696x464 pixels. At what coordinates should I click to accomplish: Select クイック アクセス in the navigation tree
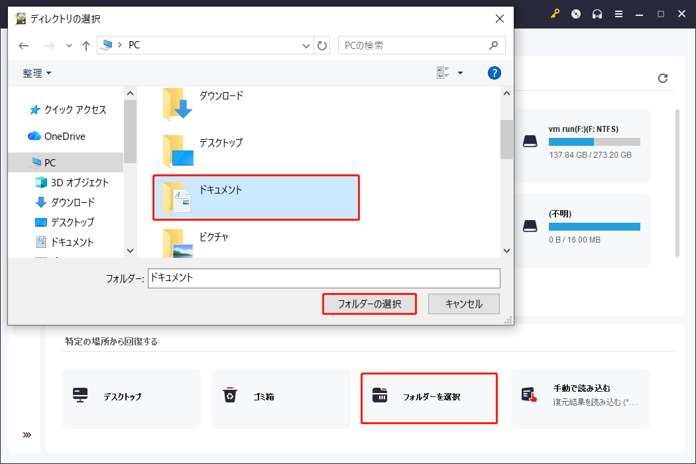click(68, 109)
